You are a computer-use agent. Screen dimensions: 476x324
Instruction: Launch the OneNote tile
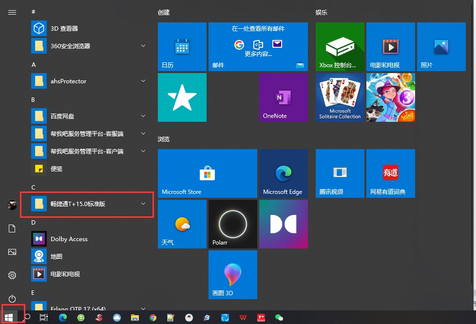[283, 97]
